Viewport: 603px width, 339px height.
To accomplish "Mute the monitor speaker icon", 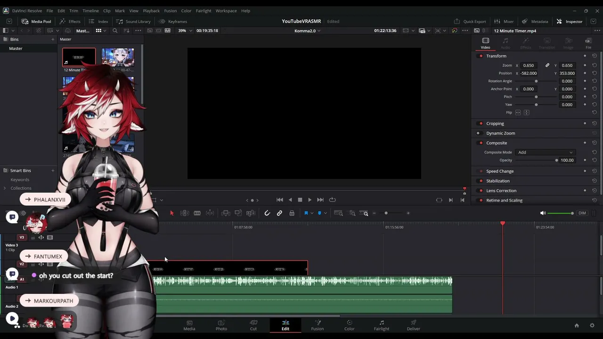I will click(543, 213).
